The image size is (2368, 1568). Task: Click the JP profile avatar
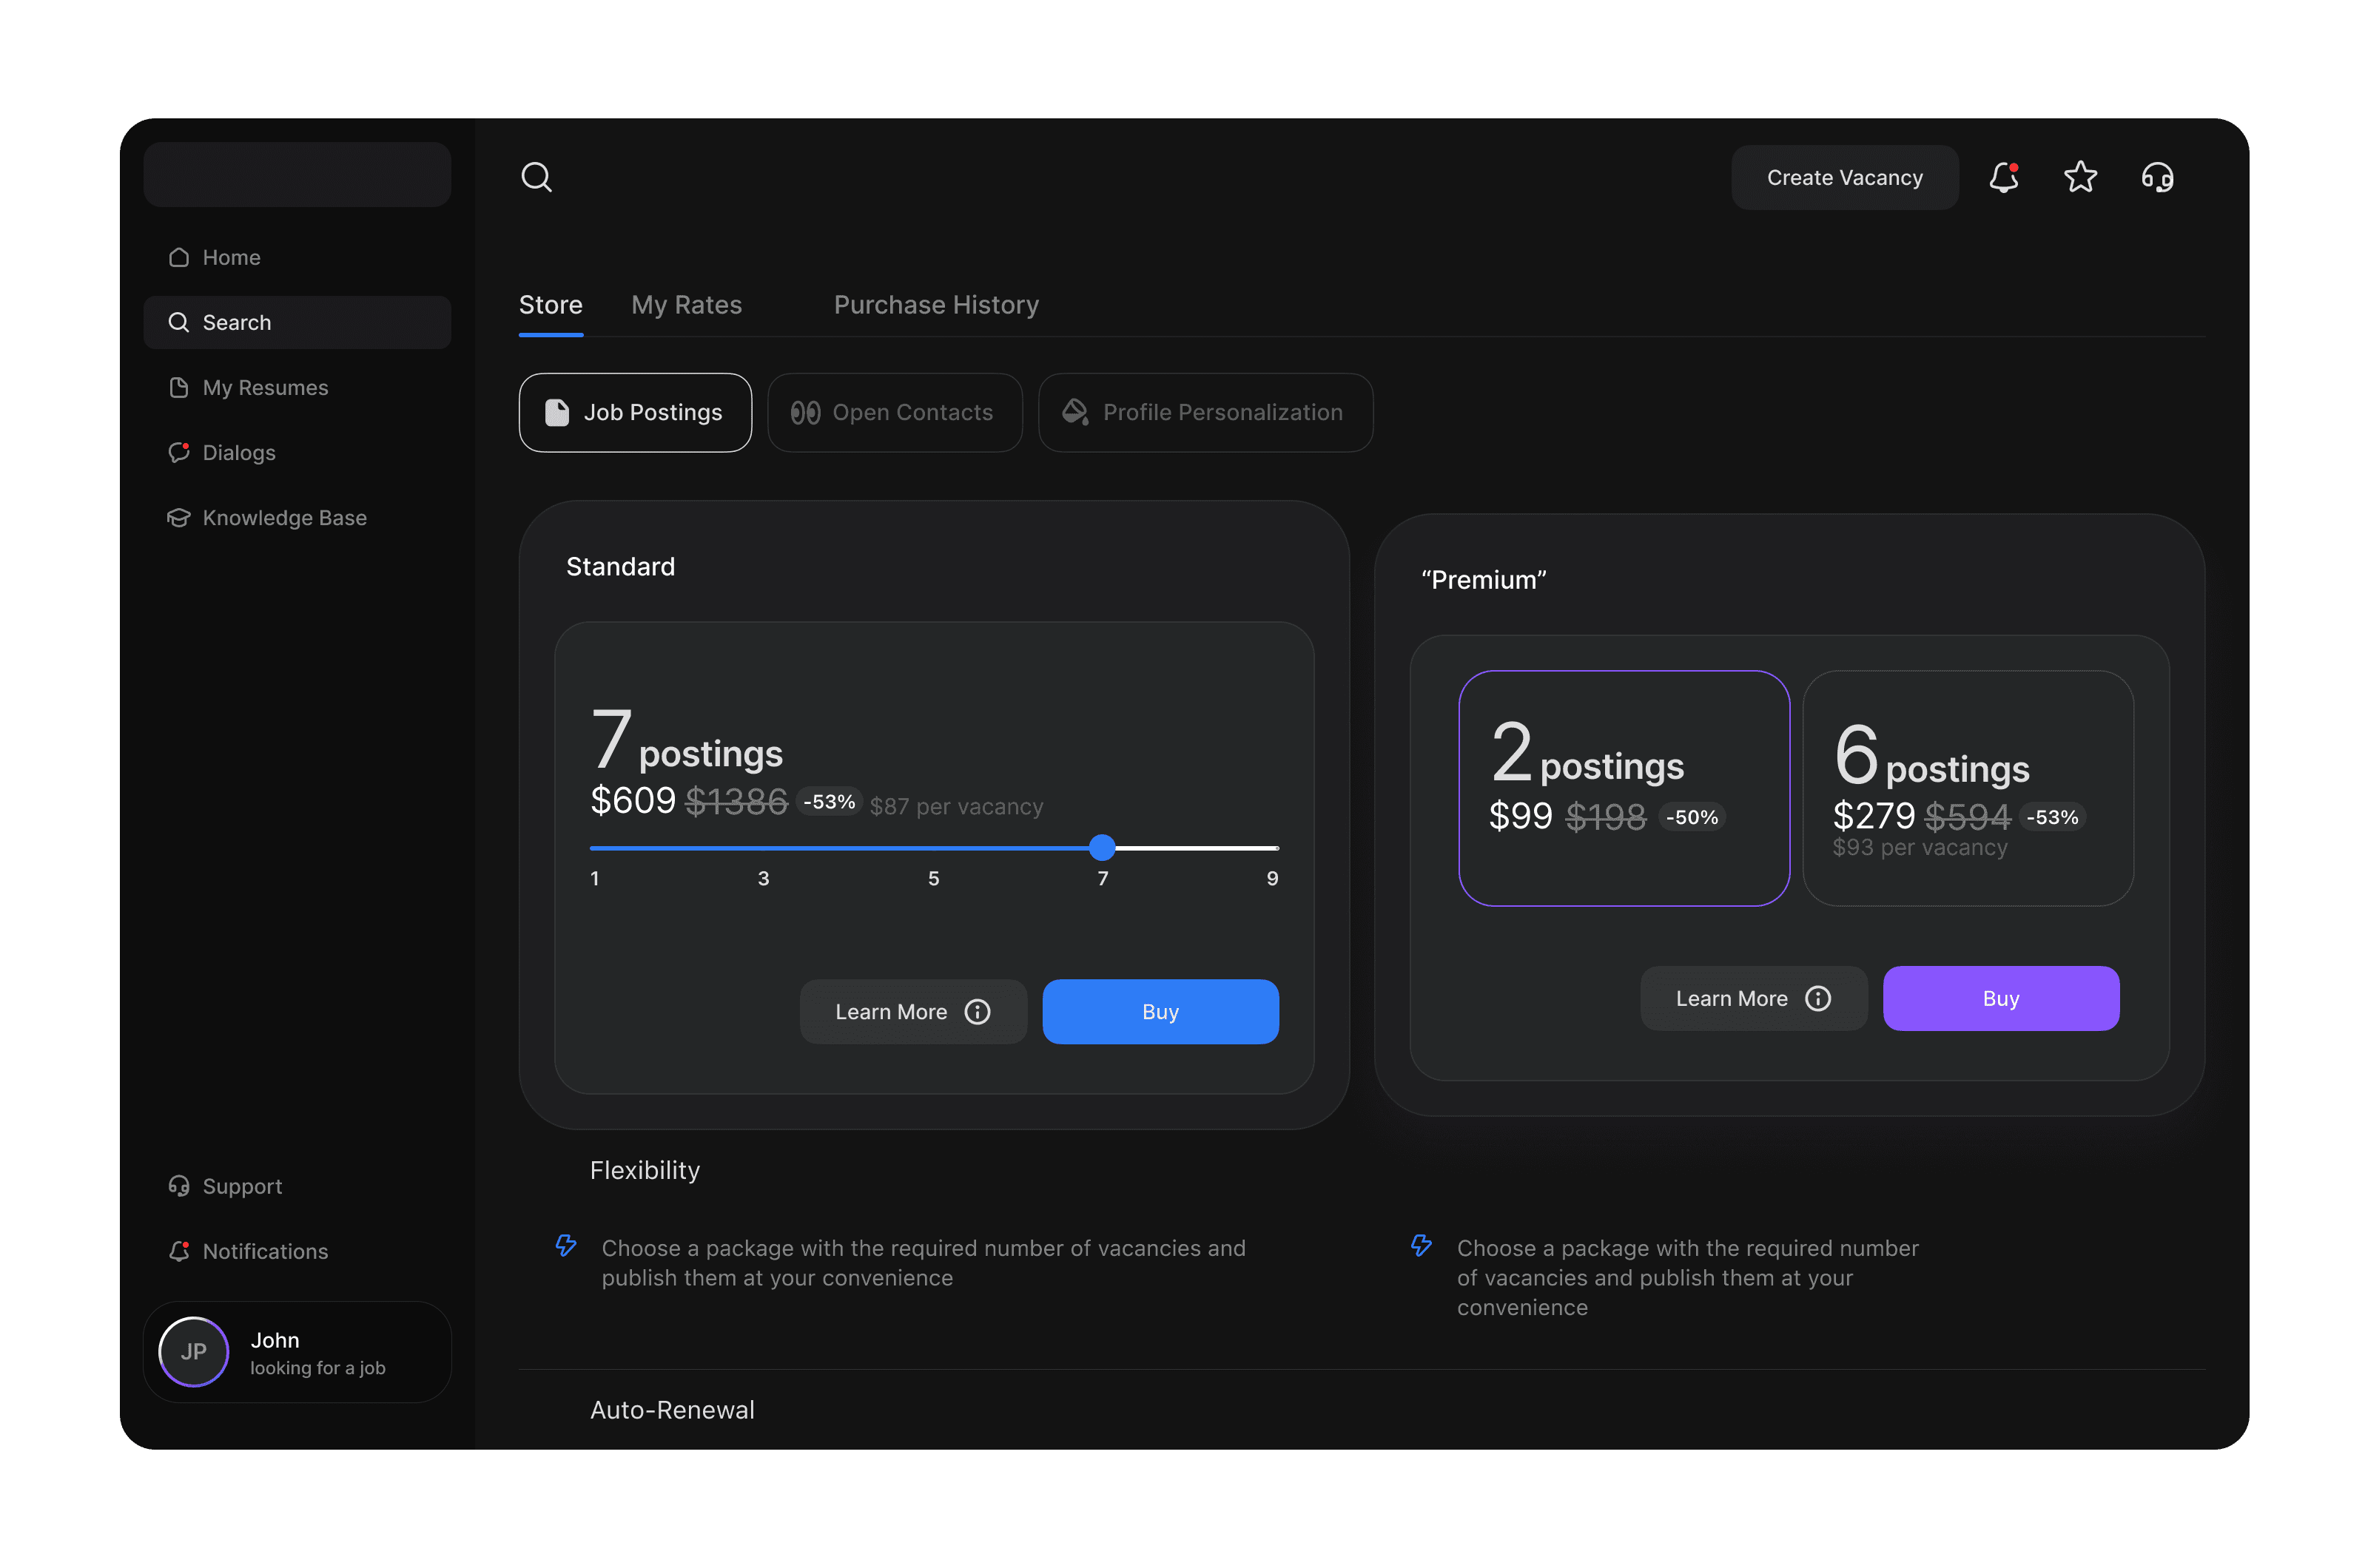point(194,1352)
